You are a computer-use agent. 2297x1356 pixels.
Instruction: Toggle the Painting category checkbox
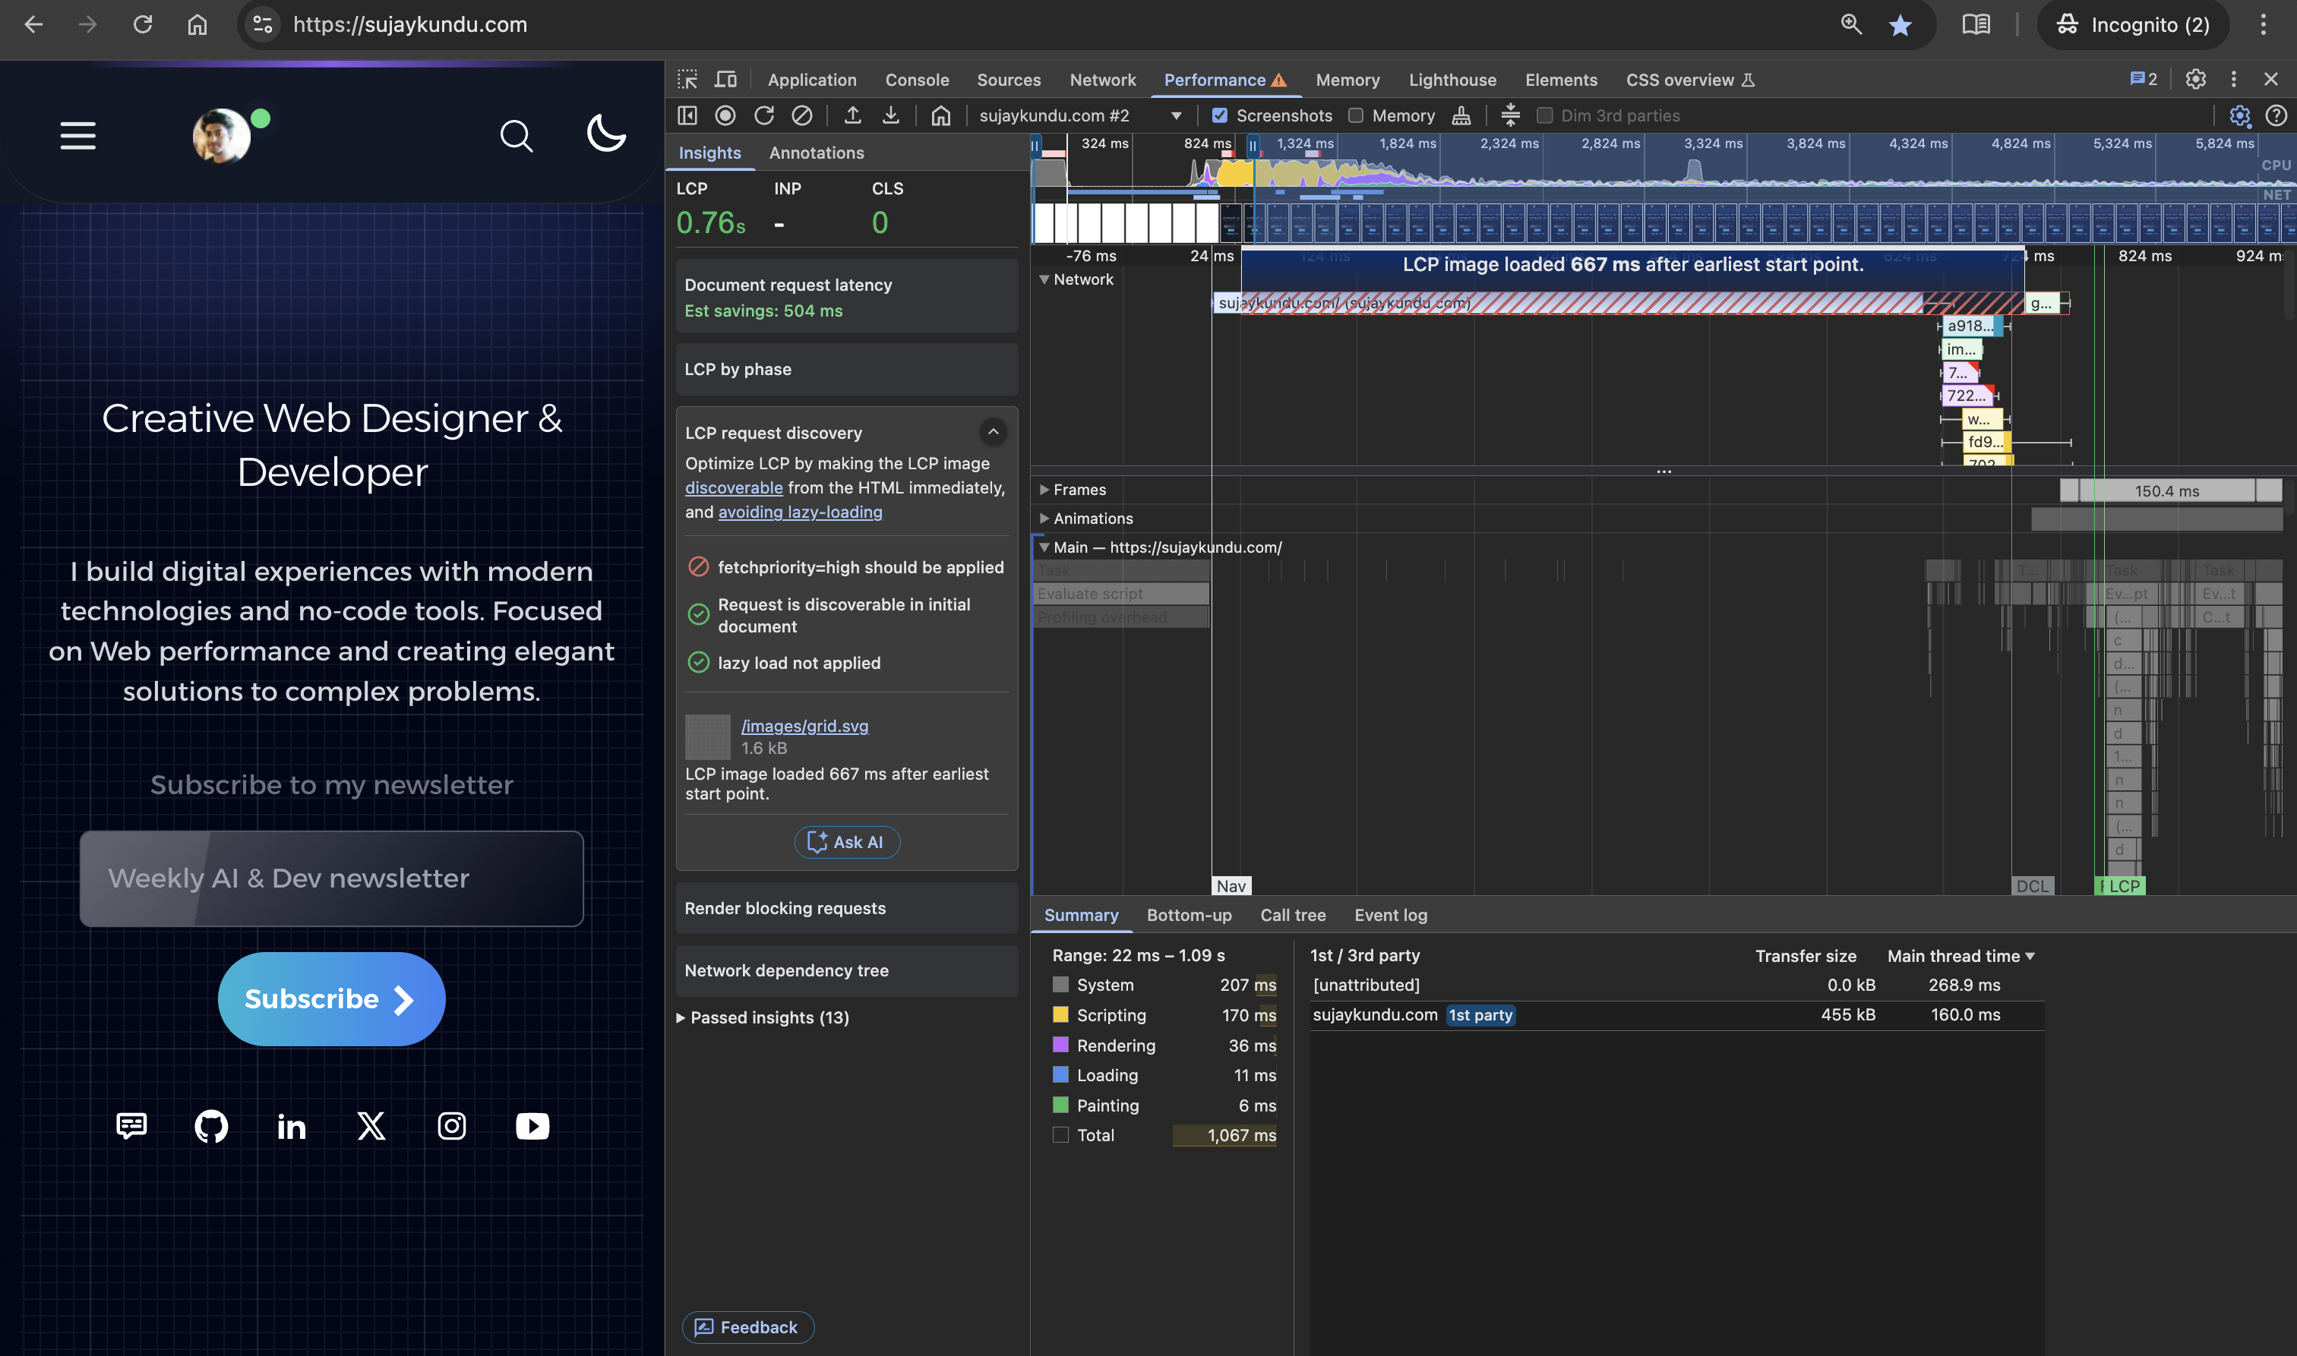[x=1060, y=1105]
